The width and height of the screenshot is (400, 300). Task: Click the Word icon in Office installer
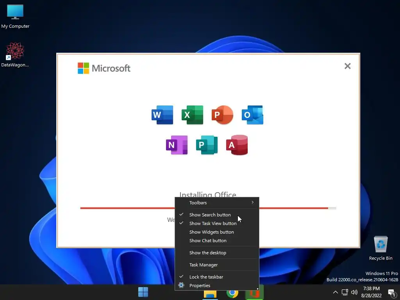click(x=162, y=115)
